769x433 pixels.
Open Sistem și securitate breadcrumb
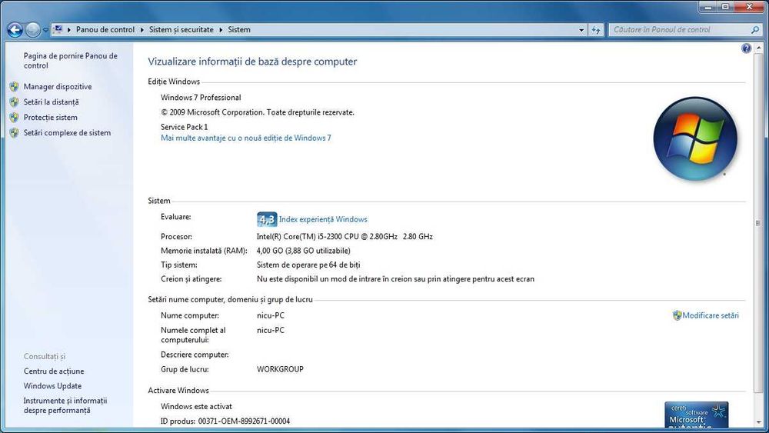pos(181,30)
